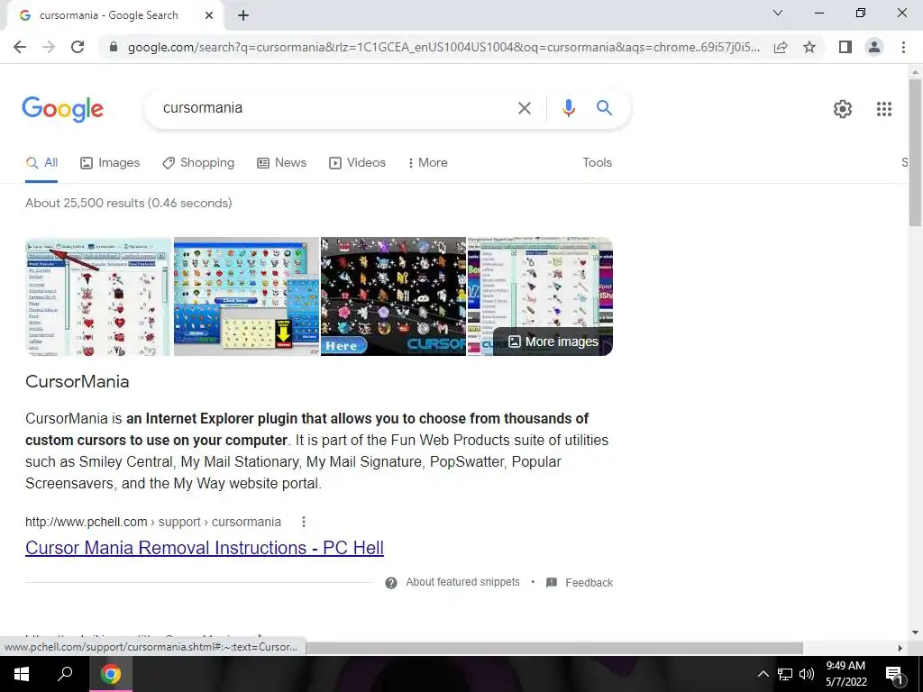Reload the current page
This screenshot has width=923, height=692.
click(x=78, y=47)
